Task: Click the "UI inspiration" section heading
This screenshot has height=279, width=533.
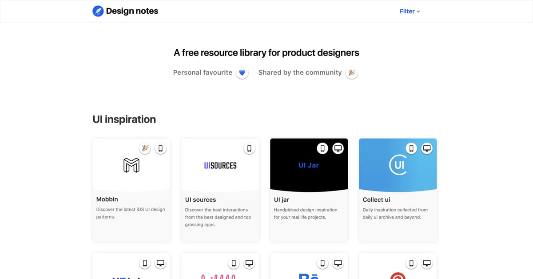Action: pyautogui.click(x=124, y=120)
